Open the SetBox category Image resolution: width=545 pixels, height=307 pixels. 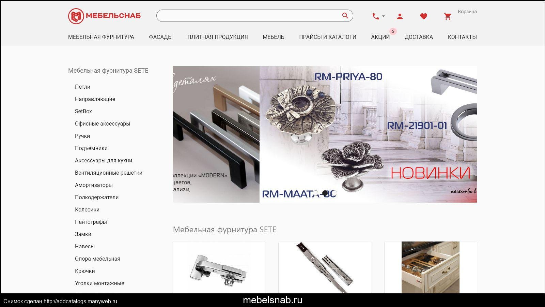[83, 111]
